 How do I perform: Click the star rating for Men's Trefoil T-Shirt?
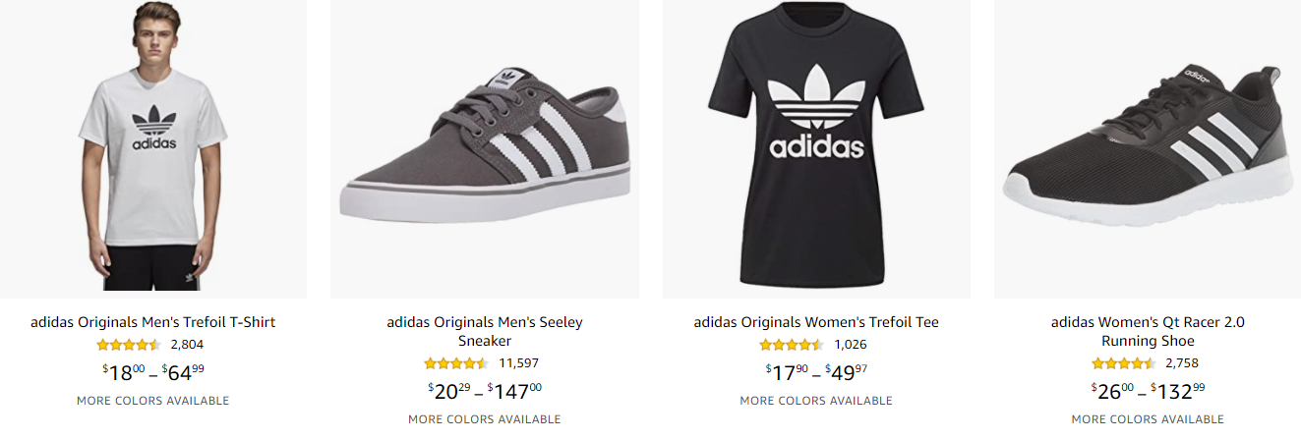128,345
